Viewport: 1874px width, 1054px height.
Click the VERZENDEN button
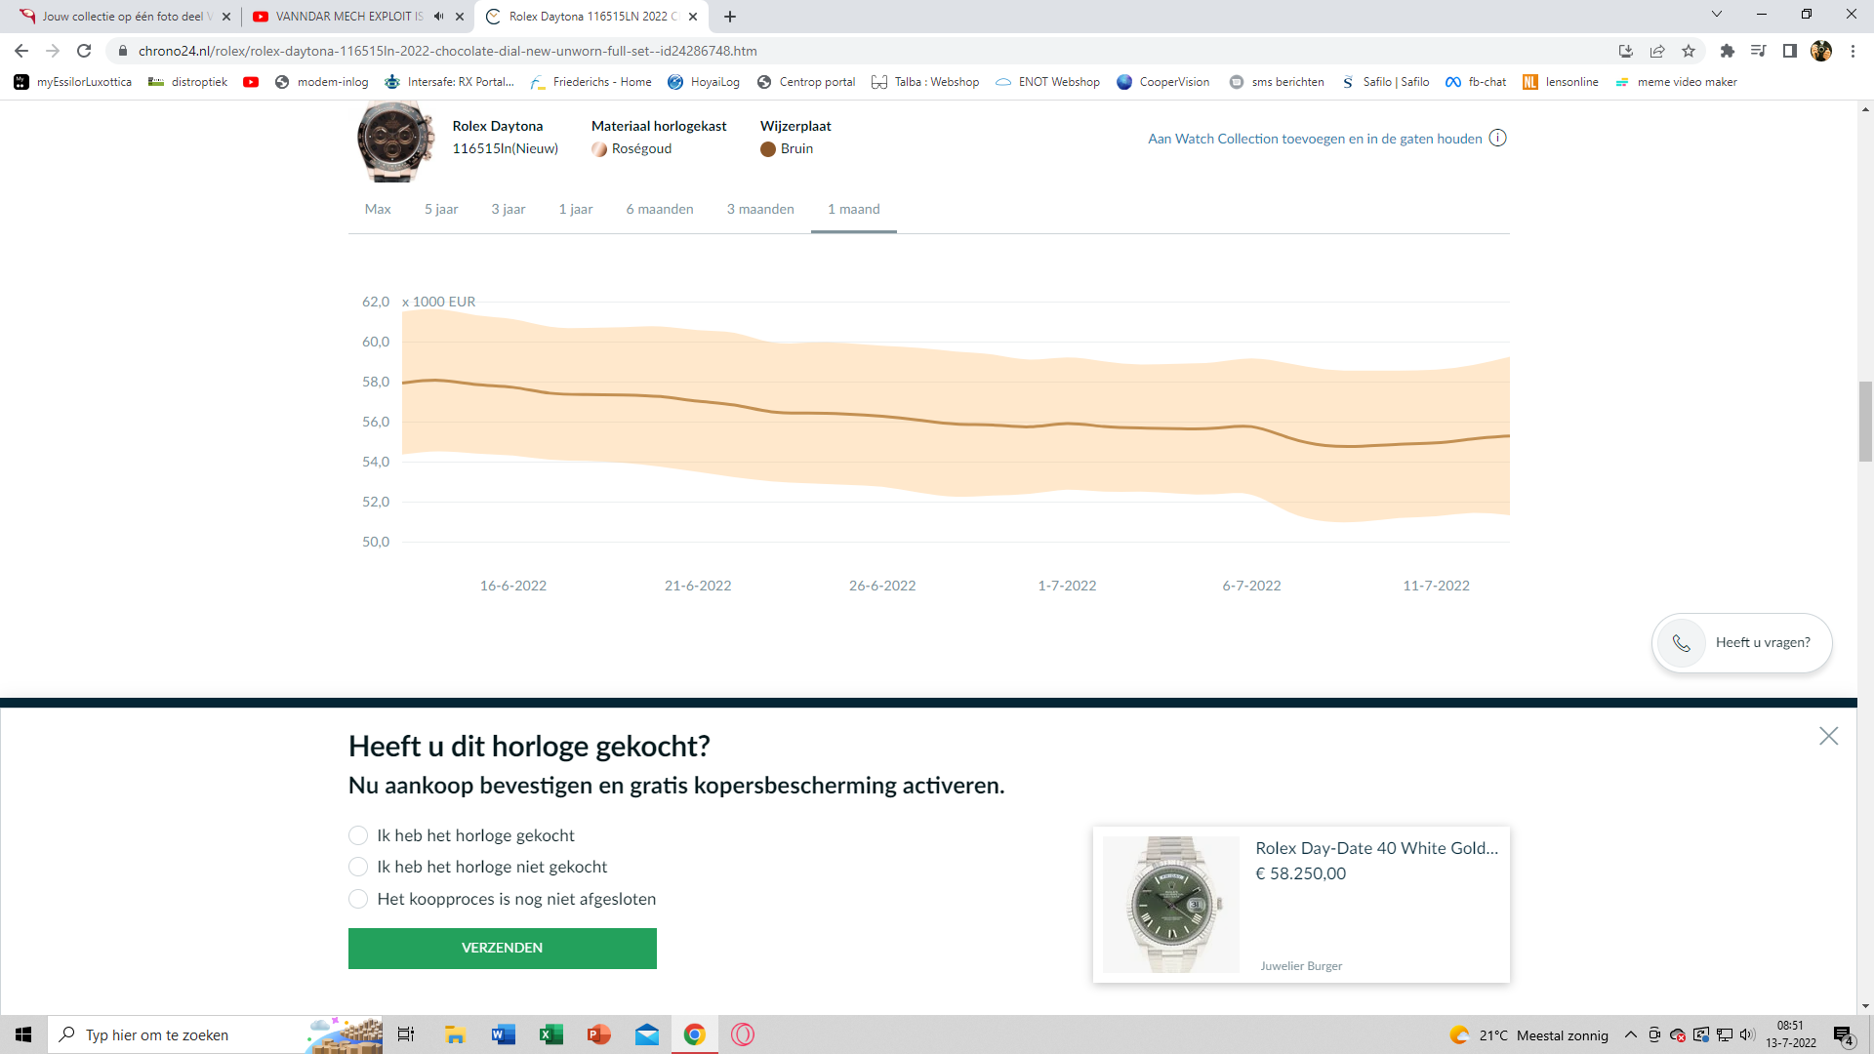click(503, 948)
